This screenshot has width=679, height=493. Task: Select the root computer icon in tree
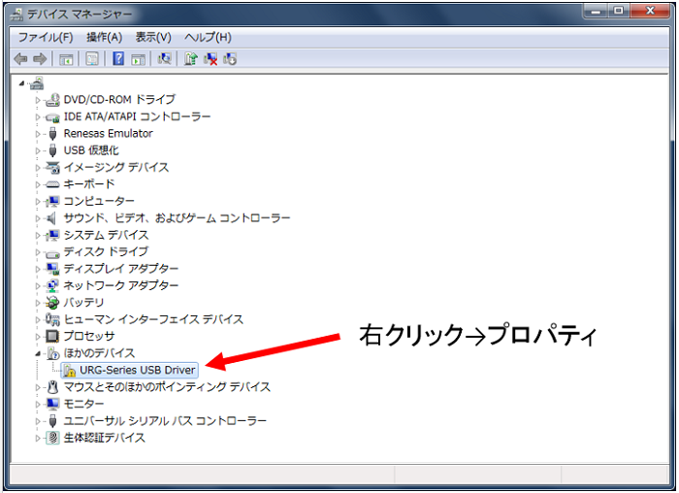pos(37,83)
